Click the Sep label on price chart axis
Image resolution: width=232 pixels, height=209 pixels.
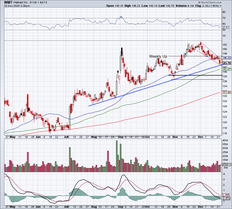pyautogui.click(x=121, y=137)
